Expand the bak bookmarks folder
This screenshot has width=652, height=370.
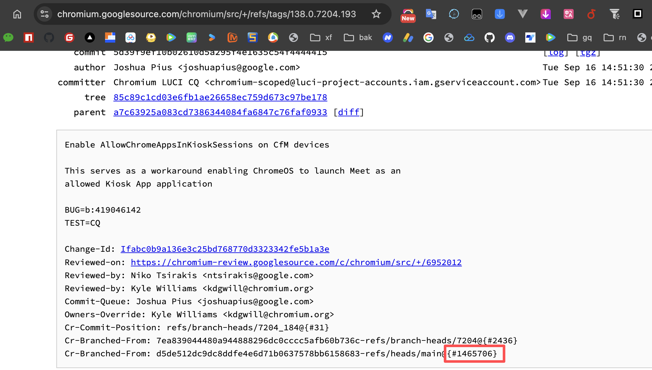pyautogui.click(x=358, y=38)
